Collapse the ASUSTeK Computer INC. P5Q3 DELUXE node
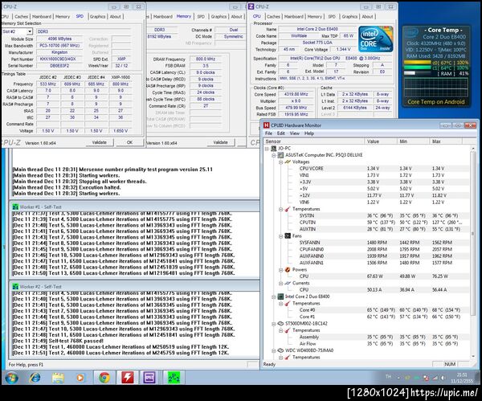The image size is (482, 401). tap(274, 155)
